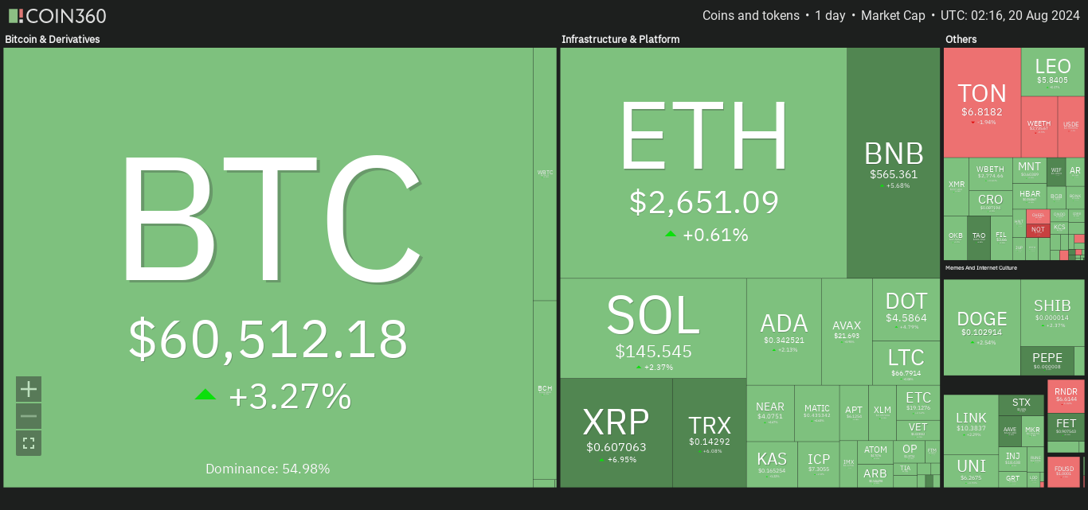Open the Coins and tokens filter
Viewport: 1088px width, 510px height.
pyautogui.click(x=750, y=16)
